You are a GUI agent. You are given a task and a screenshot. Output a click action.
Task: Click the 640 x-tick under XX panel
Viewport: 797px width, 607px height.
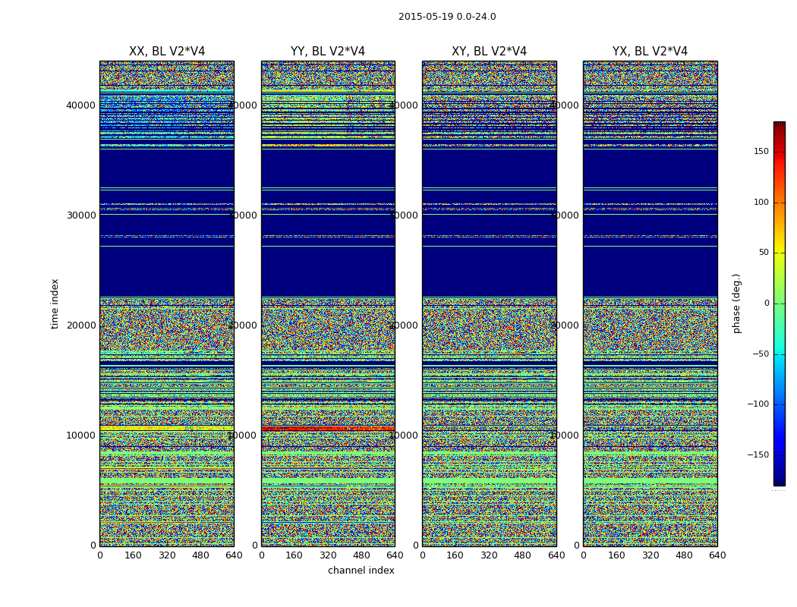pos(234,555)
